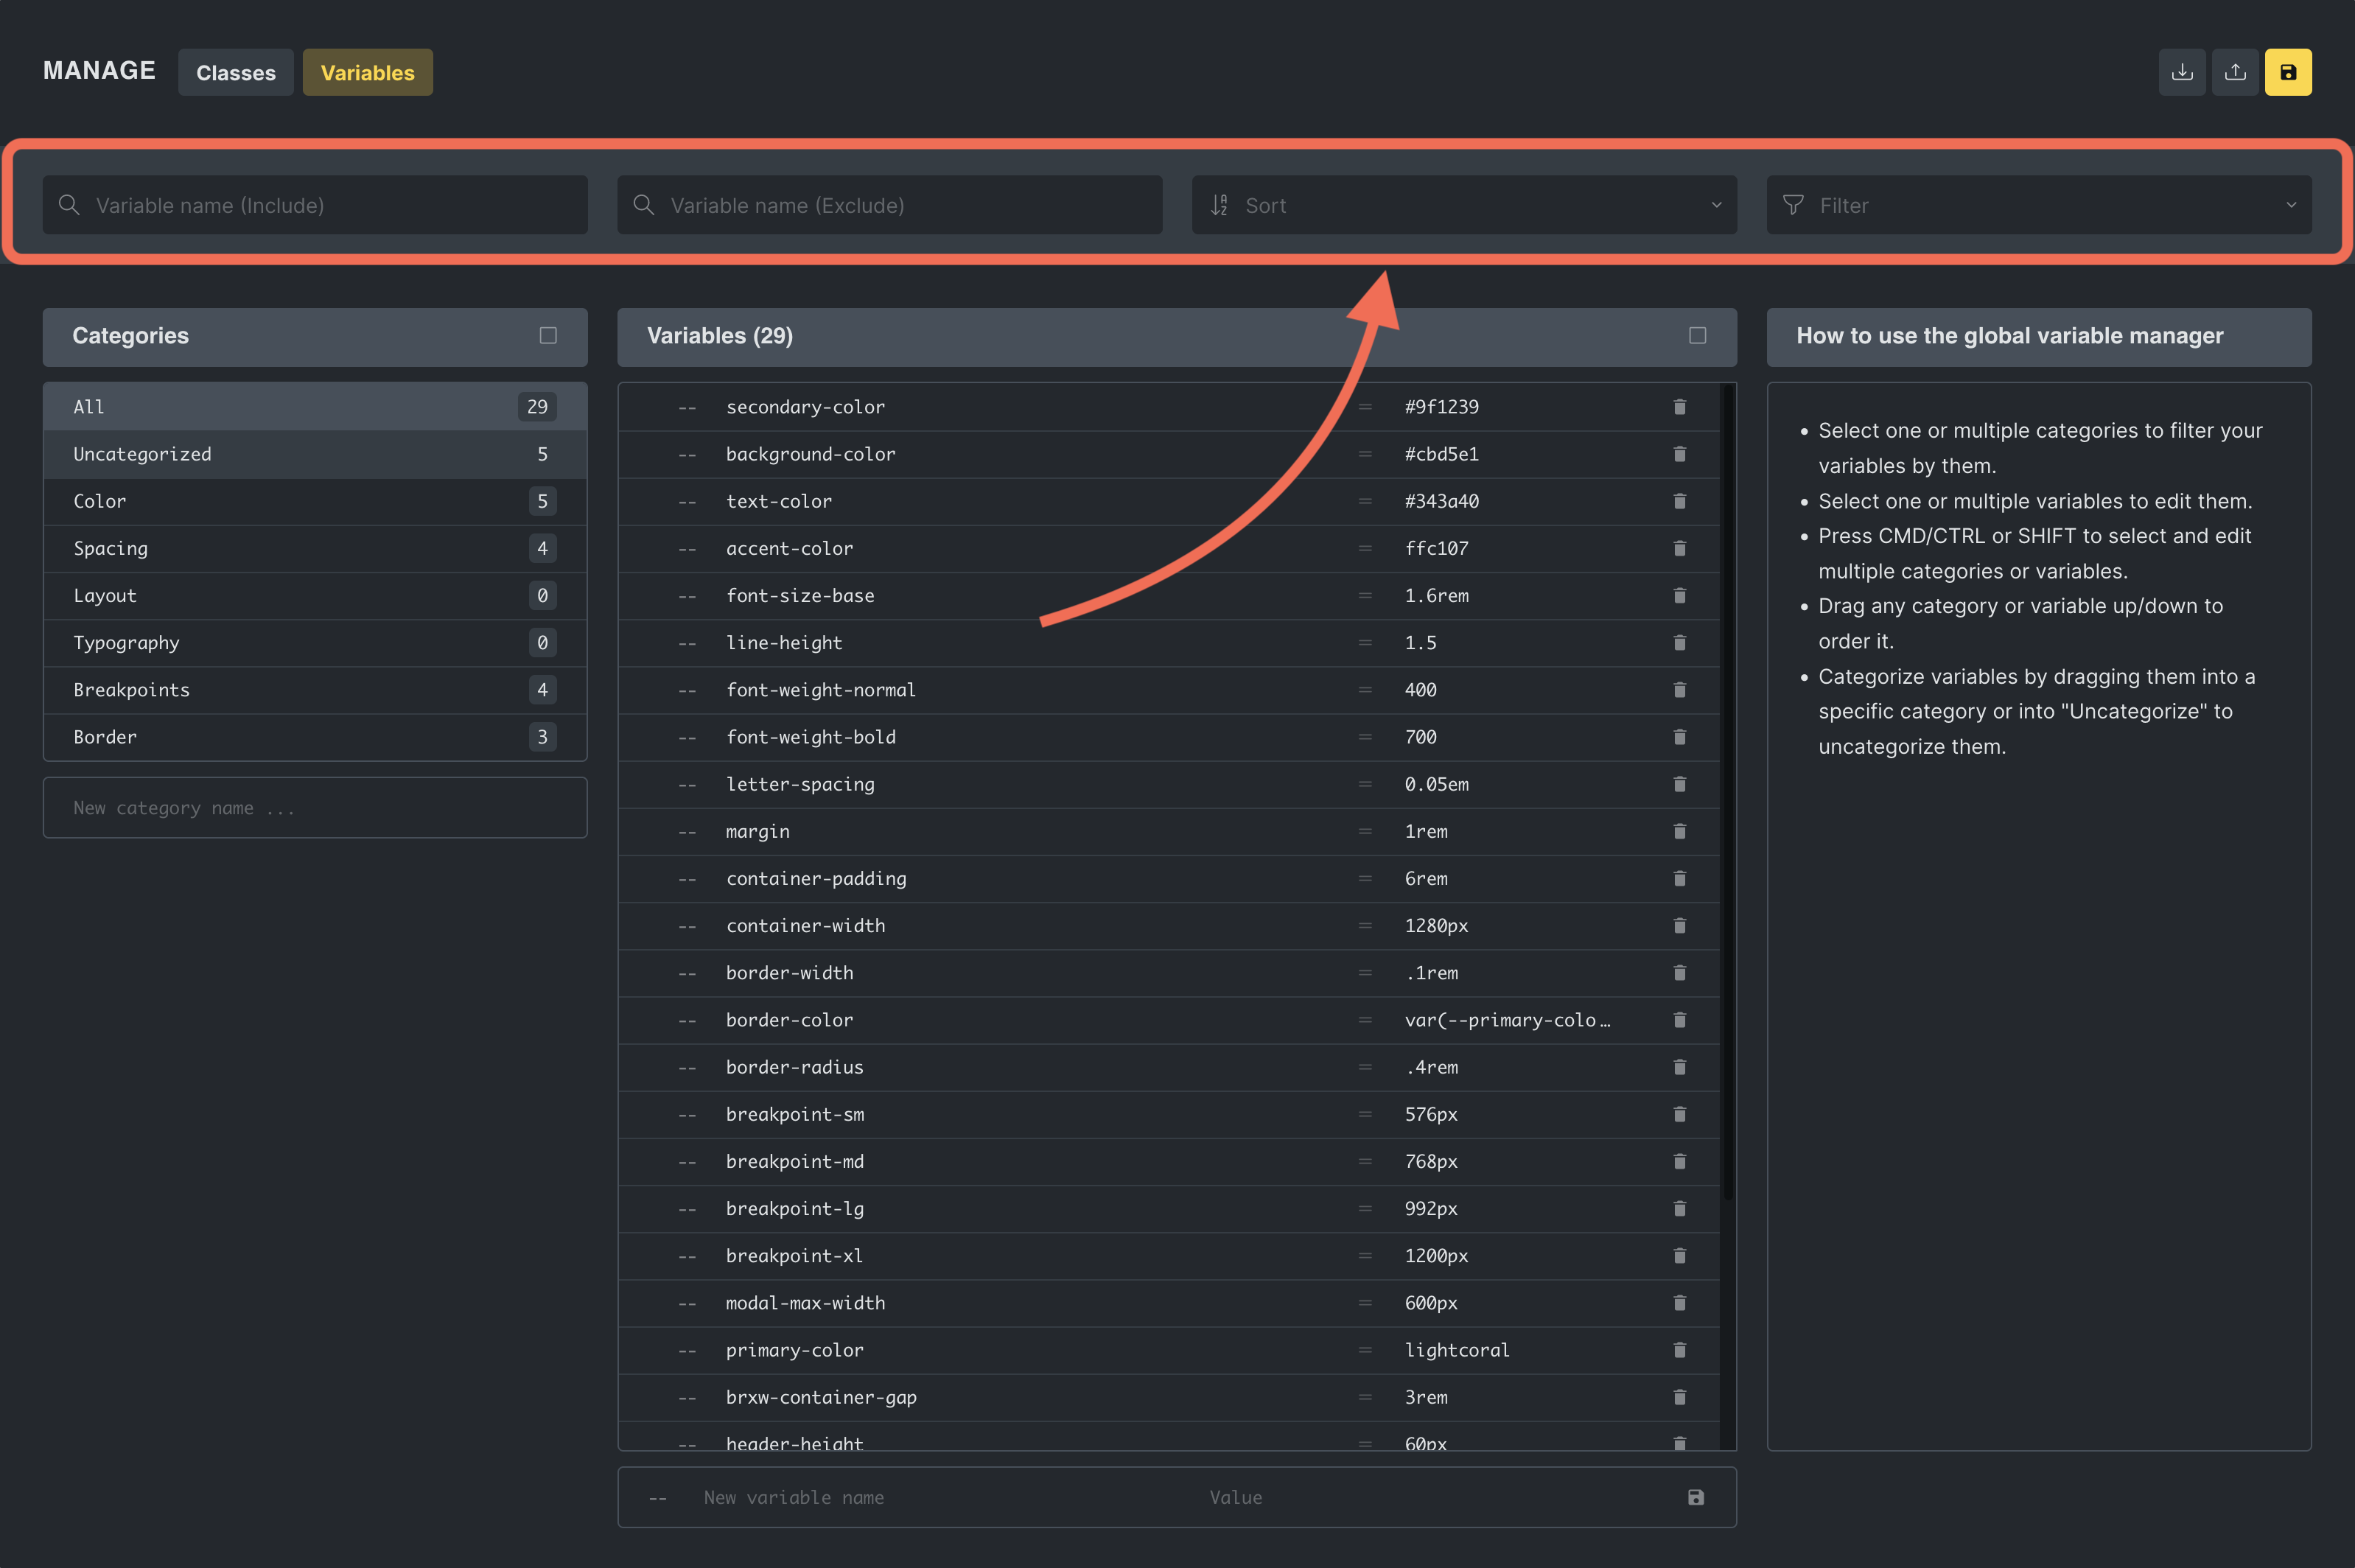The image size is (2355, 1568).
Task: Delete the secondary-color variable
Action: point(1679,407)
